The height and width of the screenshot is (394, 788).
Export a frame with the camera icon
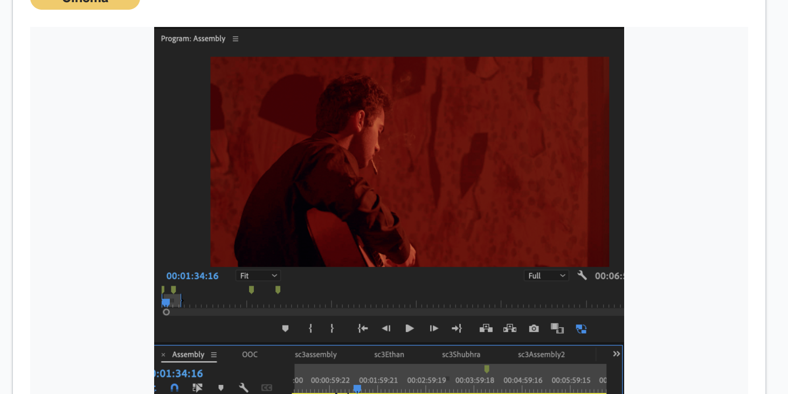534,328
